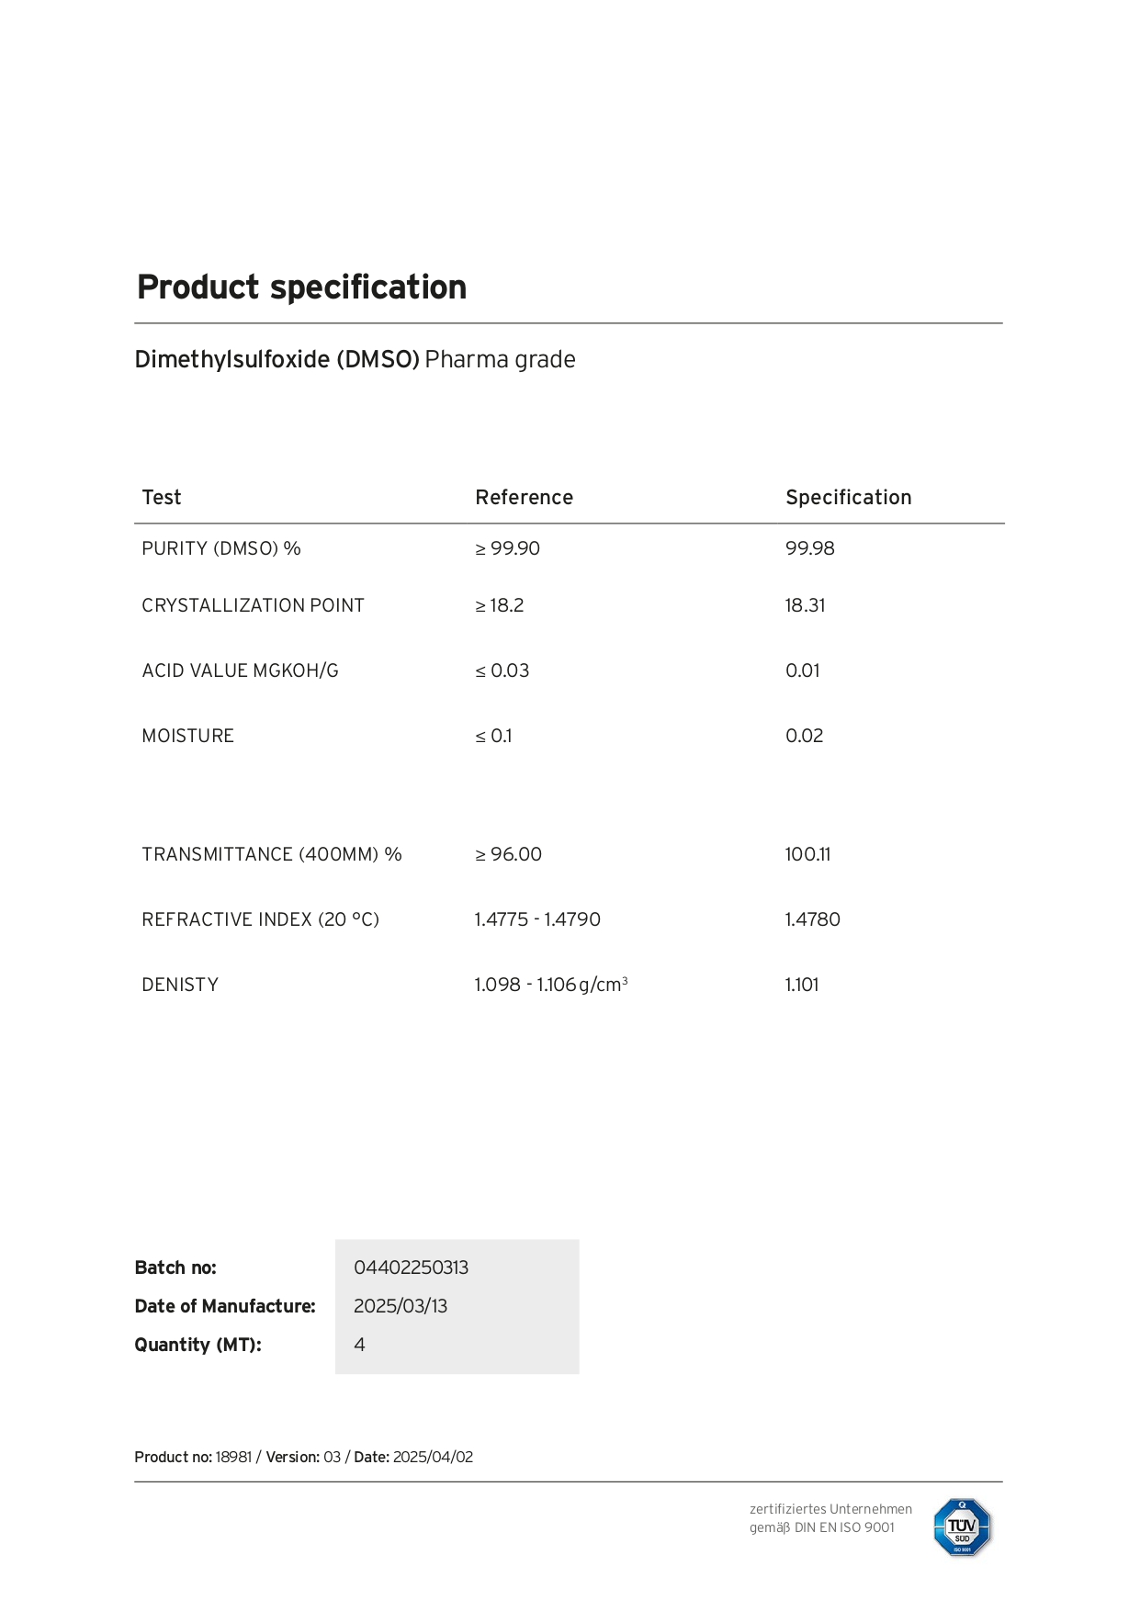Click the Specification column header
The image size is (1140, 1611).
pos(848,497)
